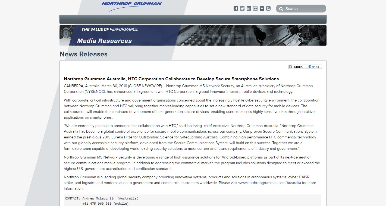Viewport: 386px width, 206px height.
Task: Click the orange plus icon on the Share widget
Action: (x=291, y=67)
